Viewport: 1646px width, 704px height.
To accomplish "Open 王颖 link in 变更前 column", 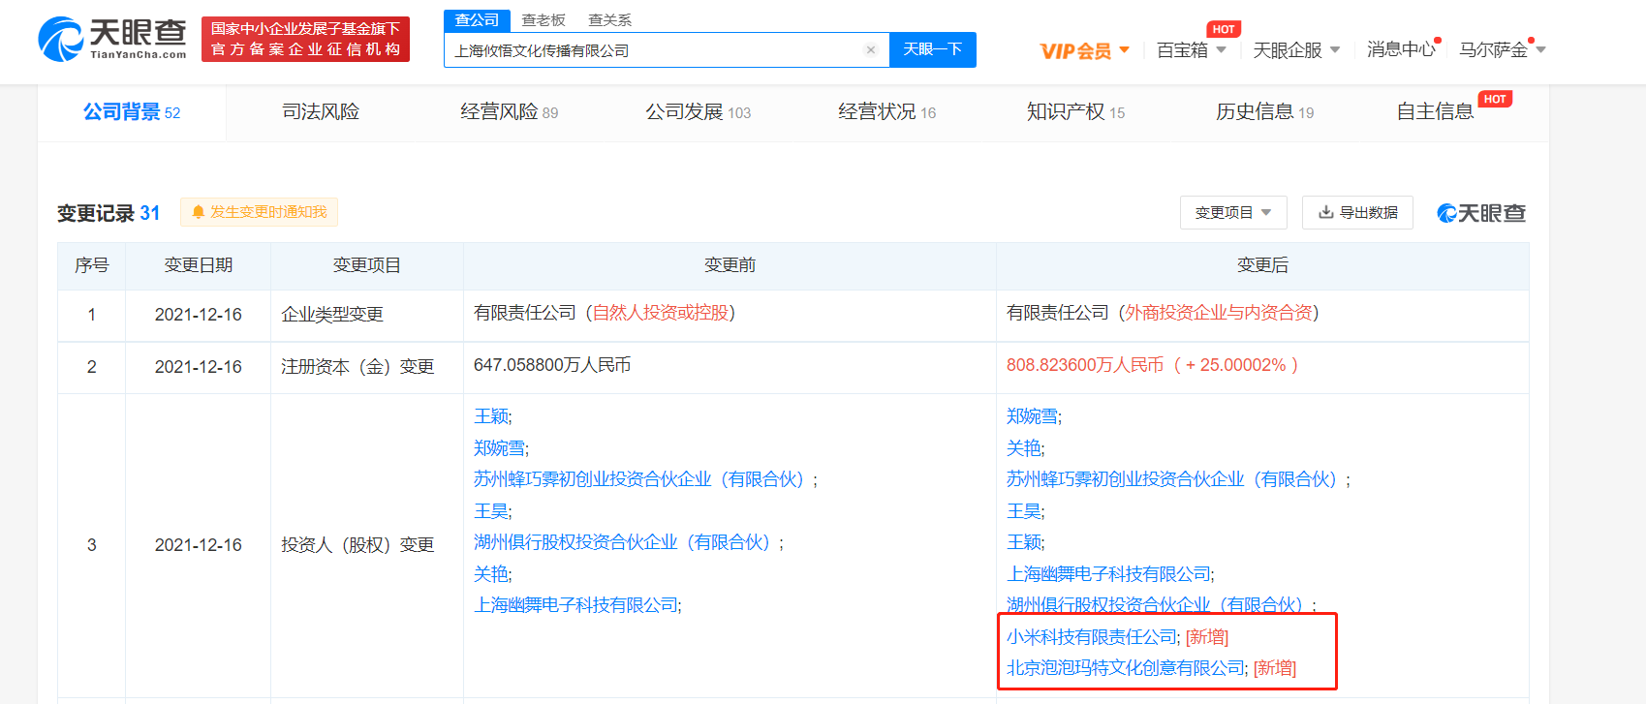I will (491, 416).
